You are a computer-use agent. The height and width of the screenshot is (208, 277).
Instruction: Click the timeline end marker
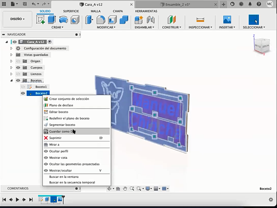click(x=63, y=199)
